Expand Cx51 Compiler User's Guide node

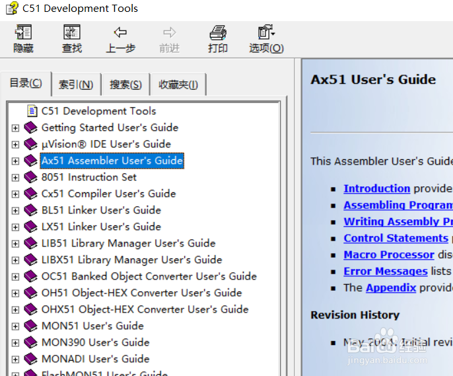(15, 194)
